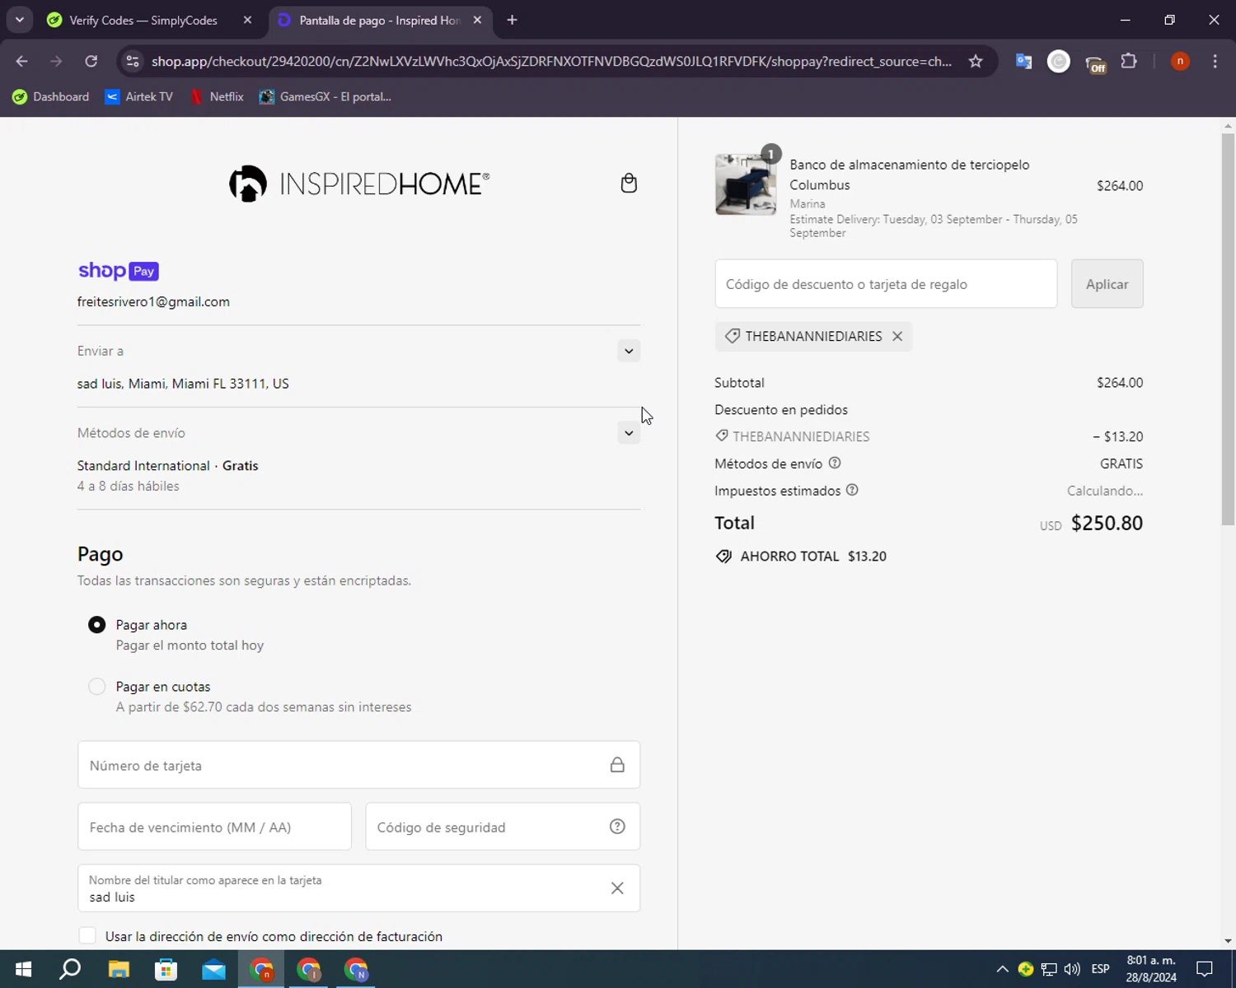Viewport: 1236px width, 988px height.
Task: Show info about Impuestos estimados
Action: tap(853, 490)
